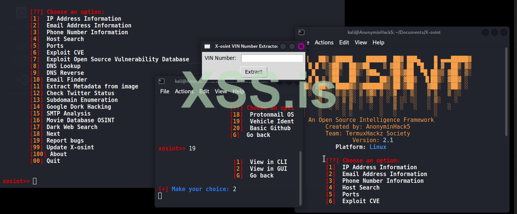
Task: Maximize the VIN Number Extractor dialog
Action: [x=292, y=46]
